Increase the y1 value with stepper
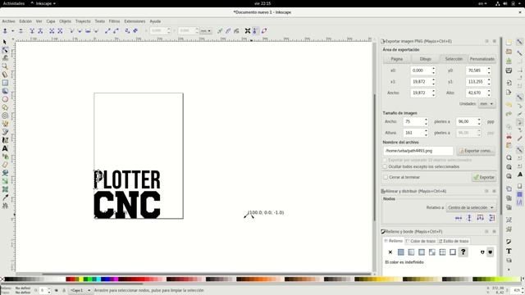 click(489, 79)
